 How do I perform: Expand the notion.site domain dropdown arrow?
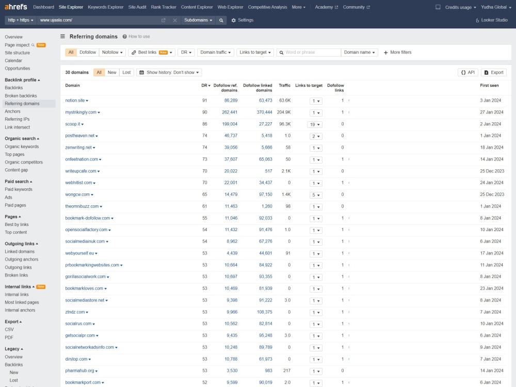point(87,101)
